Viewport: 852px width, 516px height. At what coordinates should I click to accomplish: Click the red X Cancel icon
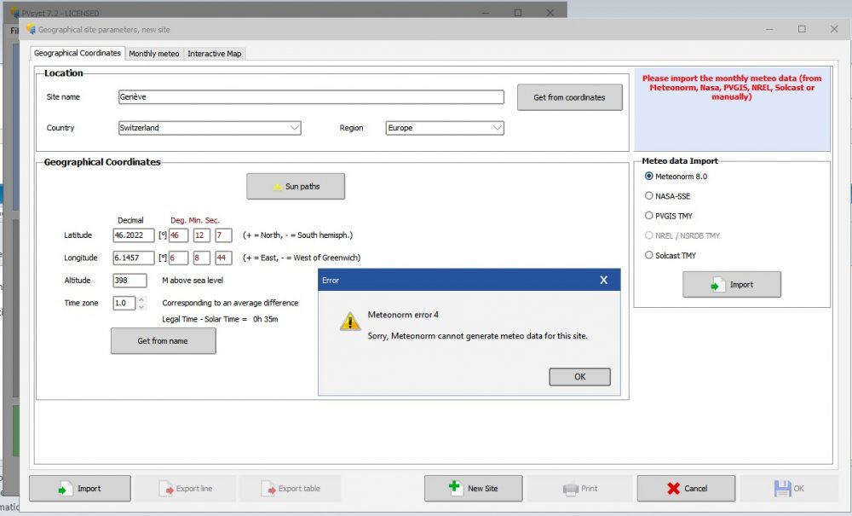[673, 489]
